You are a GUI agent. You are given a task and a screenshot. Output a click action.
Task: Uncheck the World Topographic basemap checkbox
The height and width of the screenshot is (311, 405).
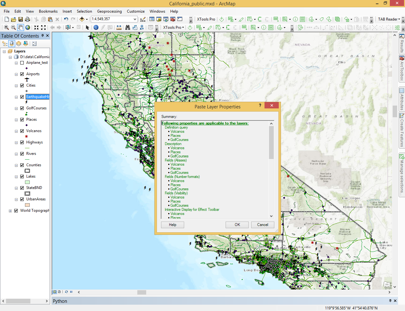pos(16,210)
